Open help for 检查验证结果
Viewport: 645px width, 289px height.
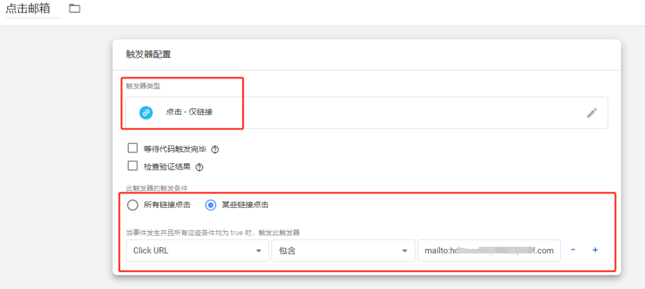[199, 167]
